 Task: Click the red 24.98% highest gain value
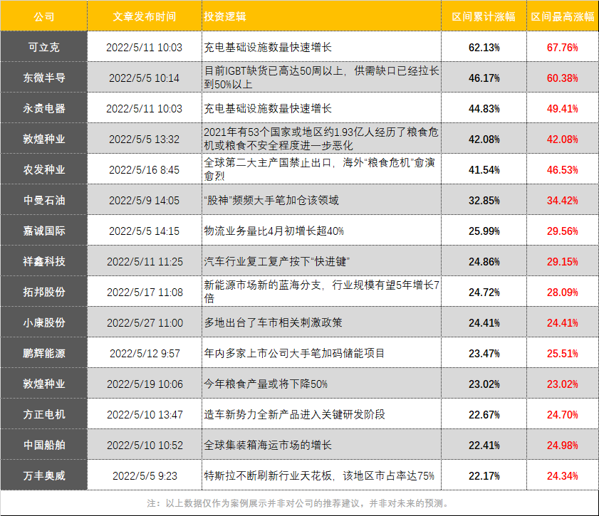[563, 445]
